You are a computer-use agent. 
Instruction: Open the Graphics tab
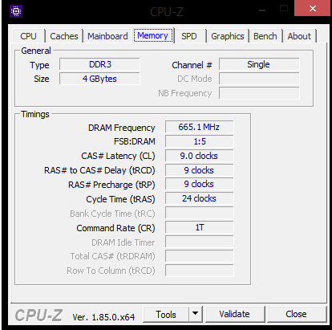tap(228, 36)
